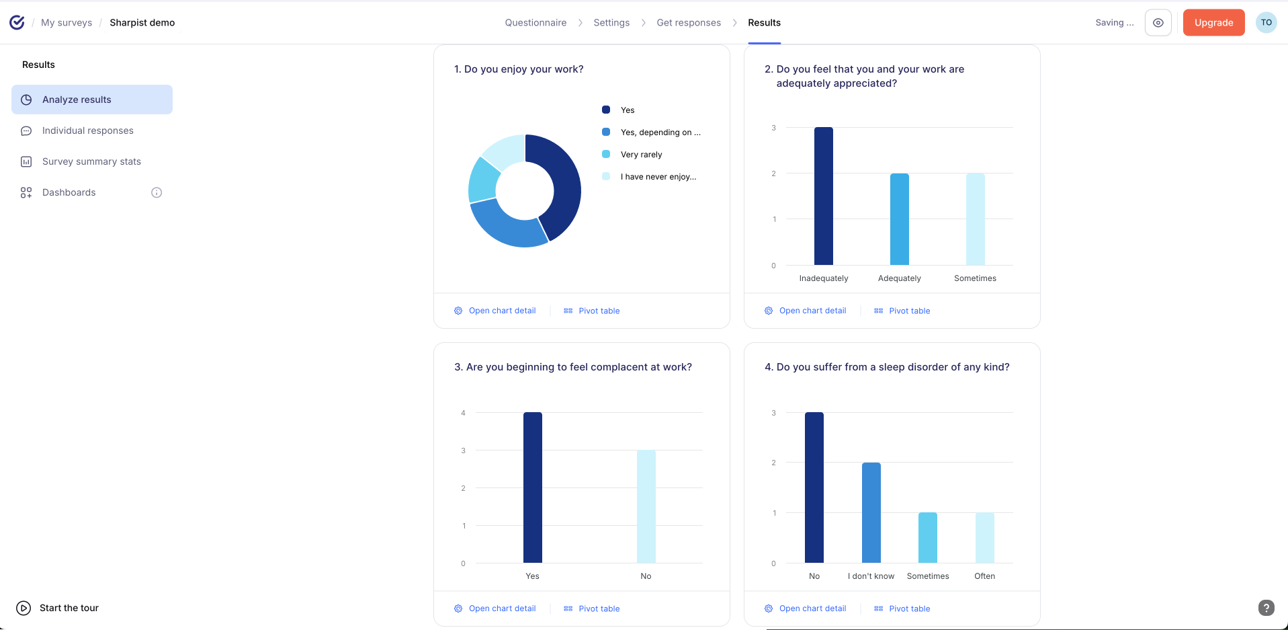Click the Start the tour play icon
This screenshot has height=630, width=1288.
point(24,608)
